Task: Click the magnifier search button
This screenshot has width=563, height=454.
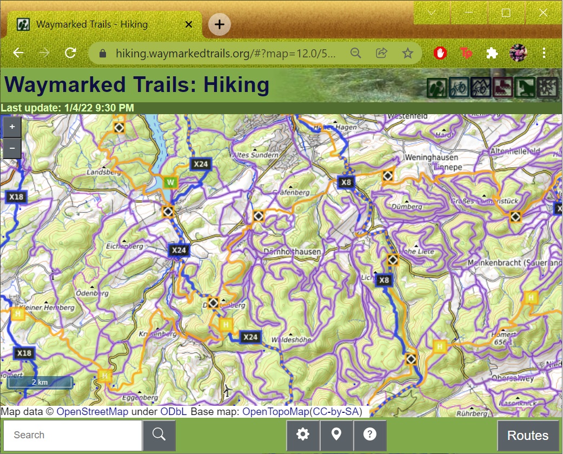Action: pos(159,435)
